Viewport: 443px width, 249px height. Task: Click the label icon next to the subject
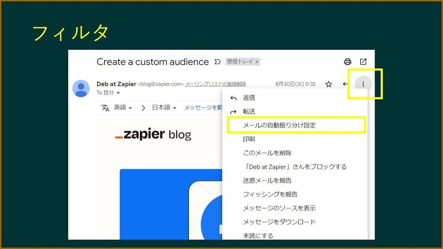tap(217, 62)
